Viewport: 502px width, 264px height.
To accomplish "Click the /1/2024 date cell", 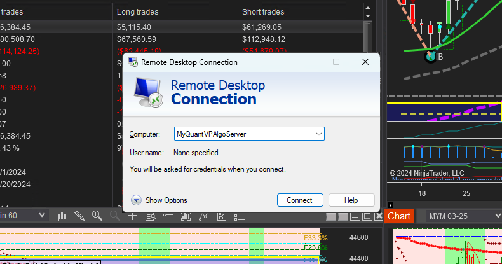I will (x=13, y=172).
